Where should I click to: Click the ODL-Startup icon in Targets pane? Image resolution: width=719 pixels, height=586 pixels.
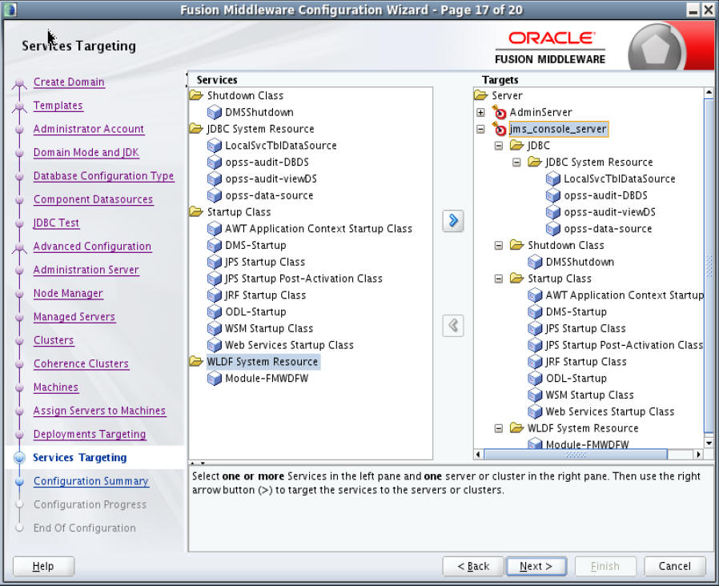[x=535, y=379]
